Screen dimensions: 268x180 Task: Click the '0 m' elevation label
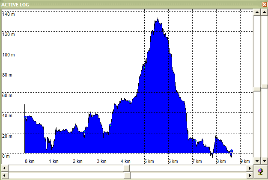click(6, 156)
